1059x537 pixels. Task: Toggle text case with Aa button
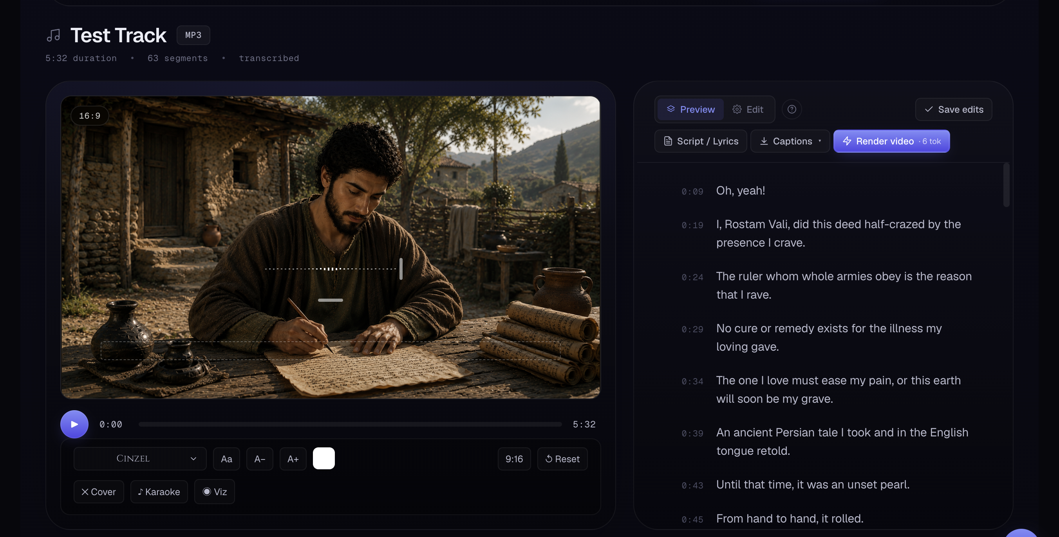[226, 459]
